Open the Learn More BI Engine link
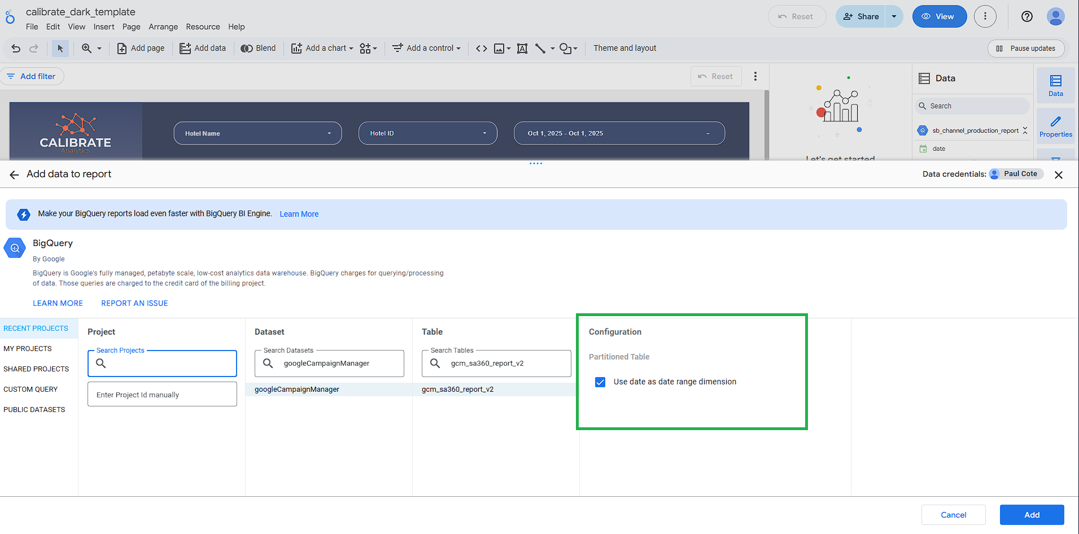 (x=299, y=214)
